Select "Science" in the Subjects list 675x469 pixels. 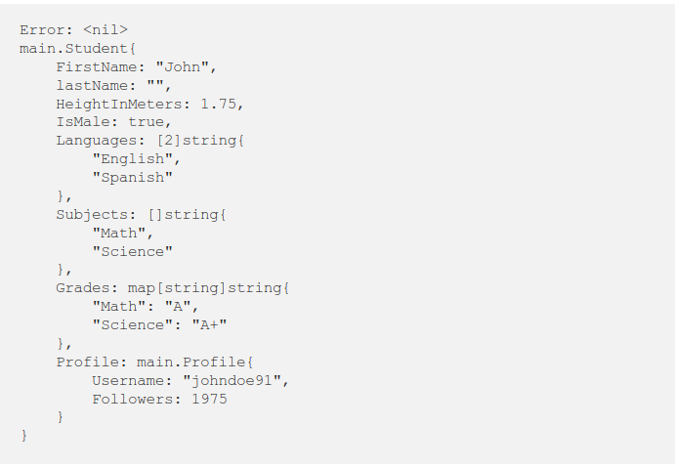pos(132,251)
